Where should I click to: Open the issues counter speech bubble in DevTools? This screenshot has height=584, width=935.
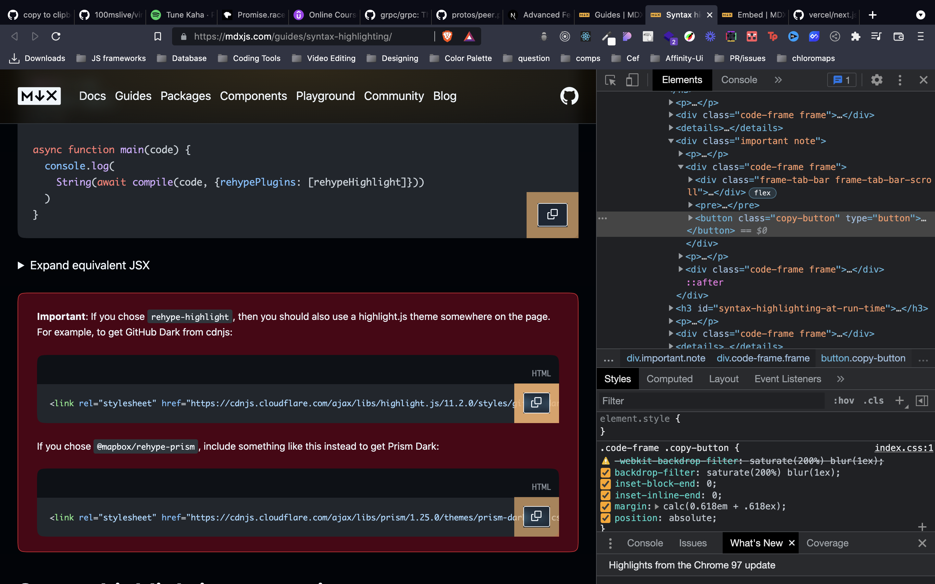pos(841,79)
